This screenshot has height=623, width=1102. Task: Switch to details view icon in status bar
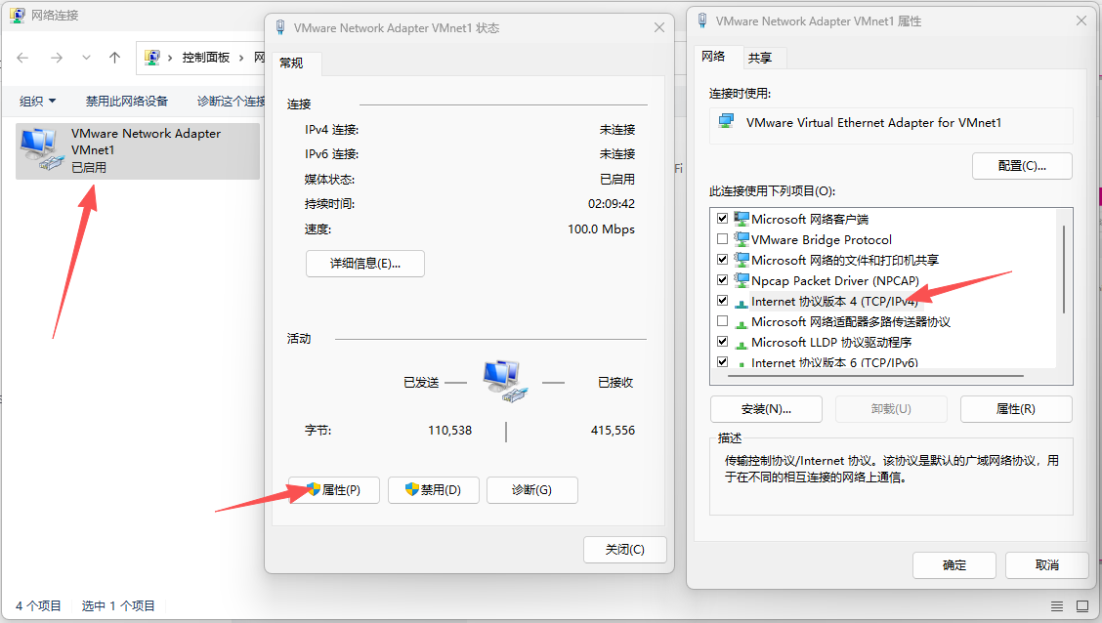[1056, 605]
